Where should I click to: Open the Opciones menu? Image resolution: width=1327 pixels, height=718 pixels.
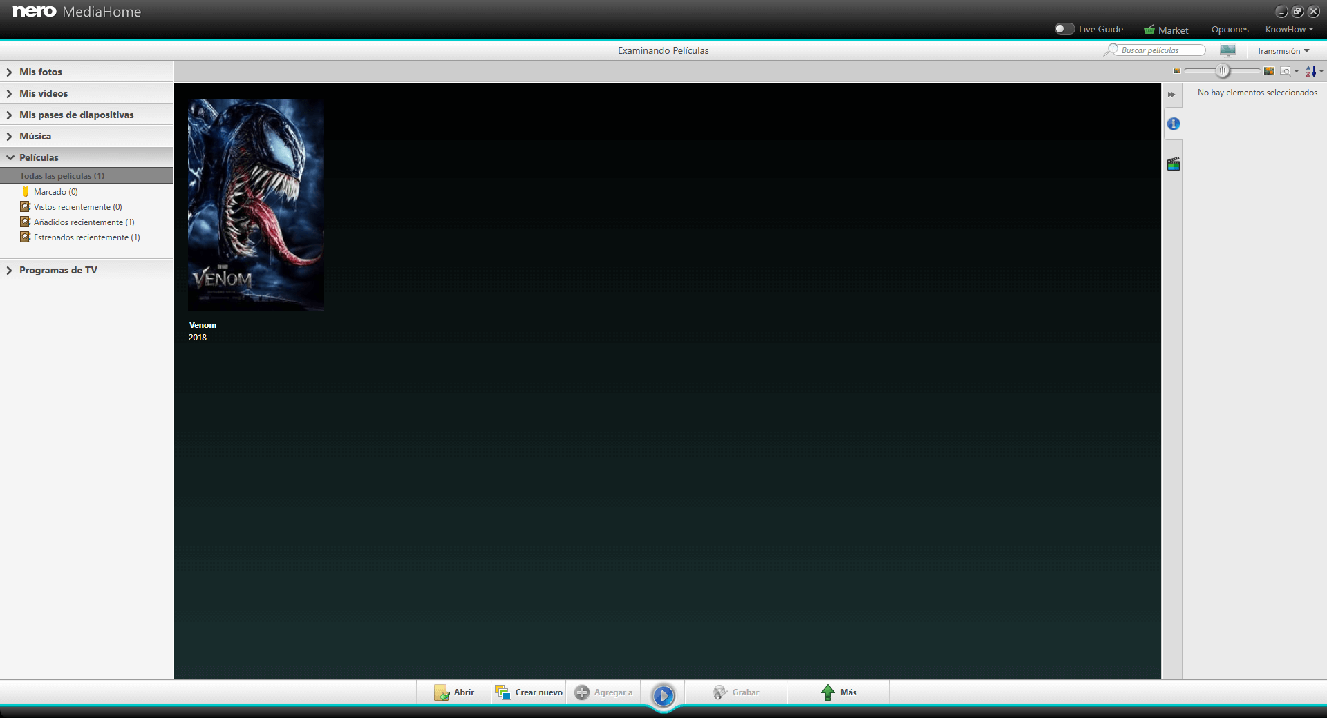coord(1230,30)
